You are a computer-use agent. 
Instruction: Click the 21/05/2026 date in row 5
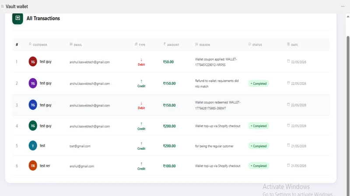pyautogui.click(x=298, y=146)
